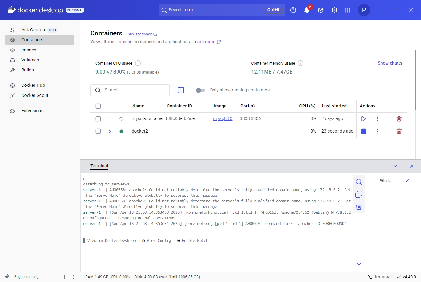Close the Wind... terminal session

(x=407, y=181)
